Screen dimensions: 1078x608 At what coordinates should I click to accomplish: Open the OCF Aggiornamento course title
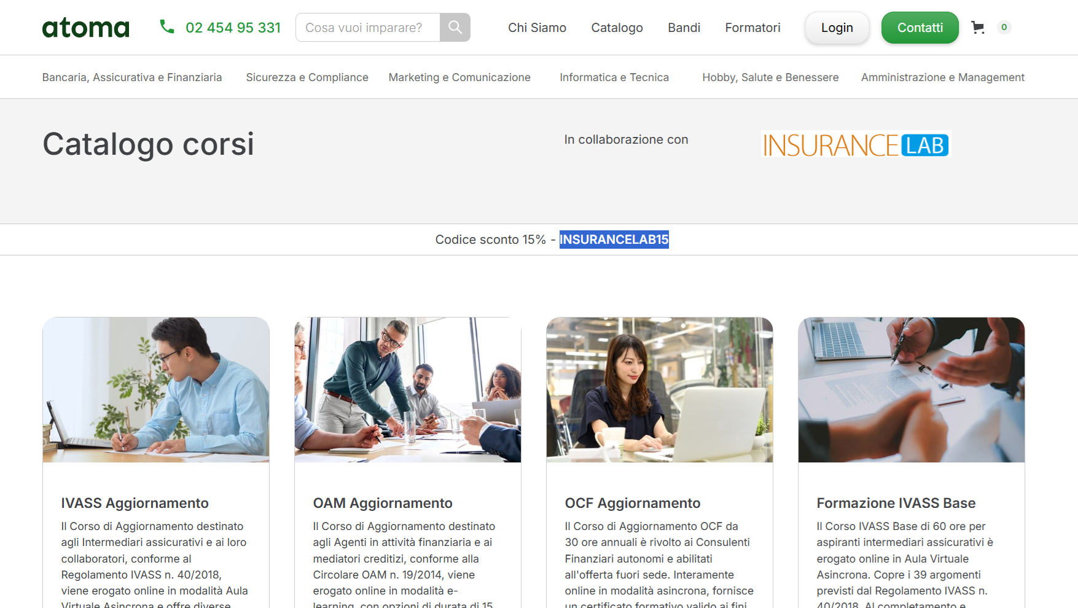632,503
